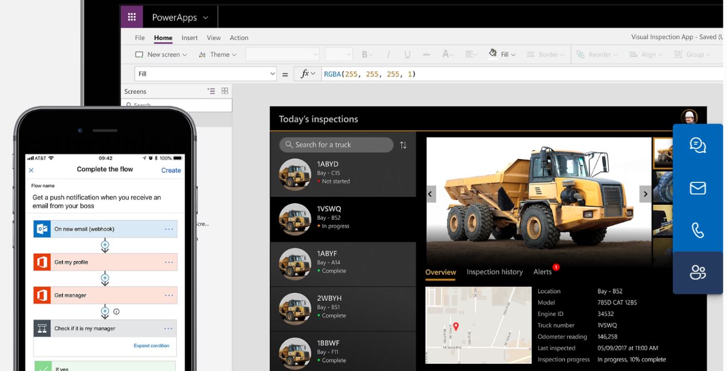Open the people contacts icon in blue sidebar
This screenshot has height=371, width=727.
point(698,272)
